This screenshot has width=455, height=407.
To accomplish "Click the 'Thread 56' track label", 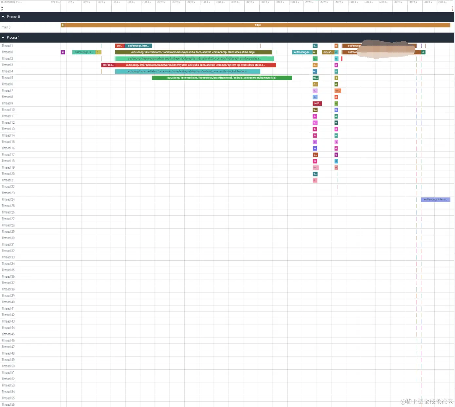I will [8, 405].
